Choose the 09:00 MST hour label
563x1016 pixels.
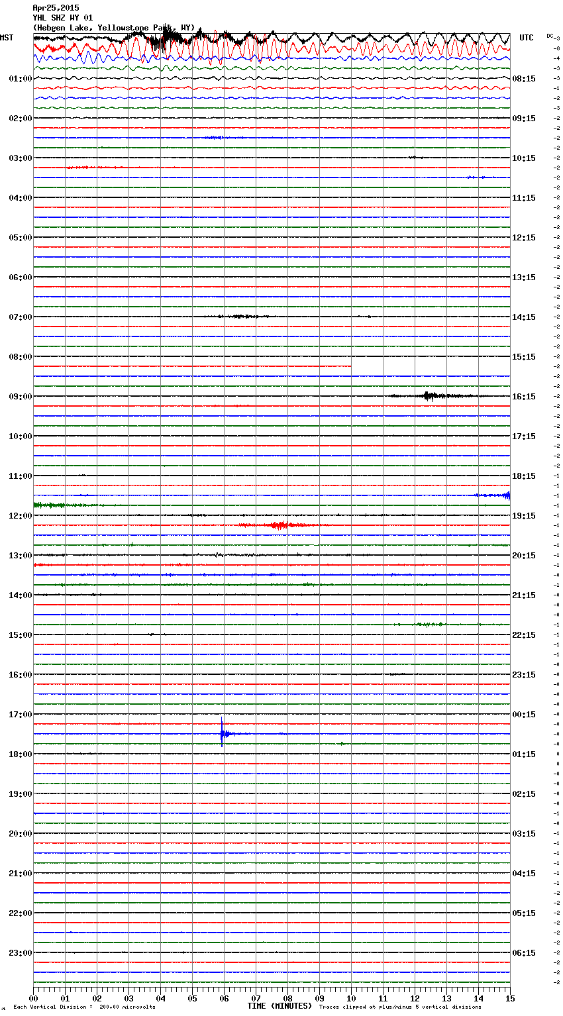click(21, 397)
